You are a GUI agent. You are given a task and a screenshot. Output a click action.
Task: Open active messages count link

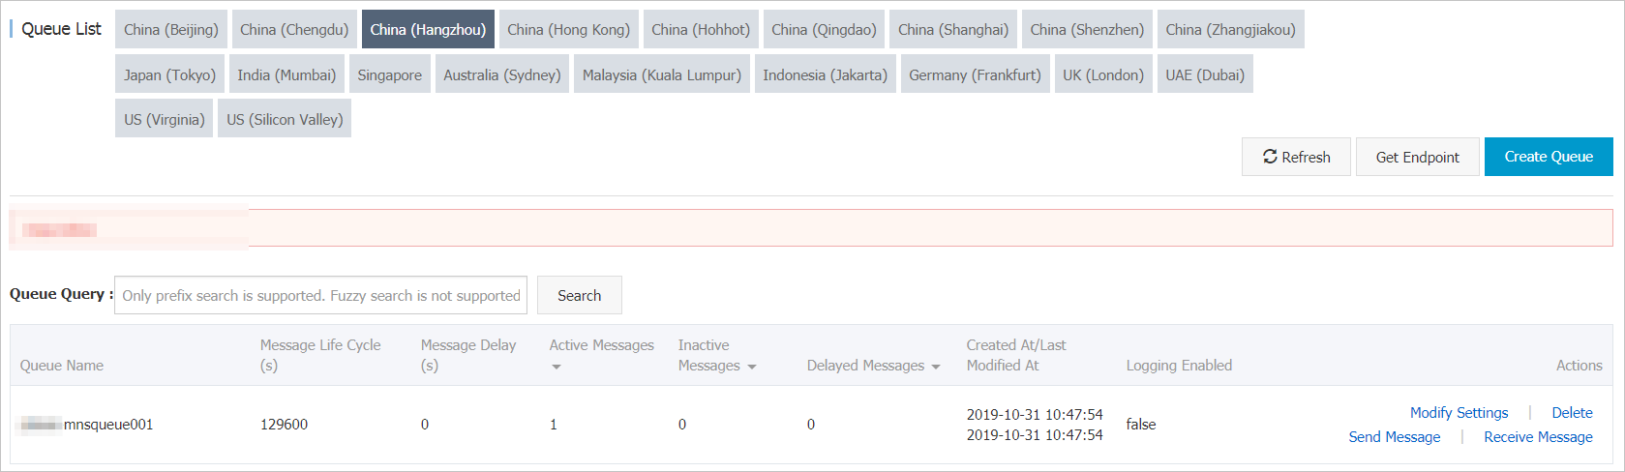[x=554, y=424]
